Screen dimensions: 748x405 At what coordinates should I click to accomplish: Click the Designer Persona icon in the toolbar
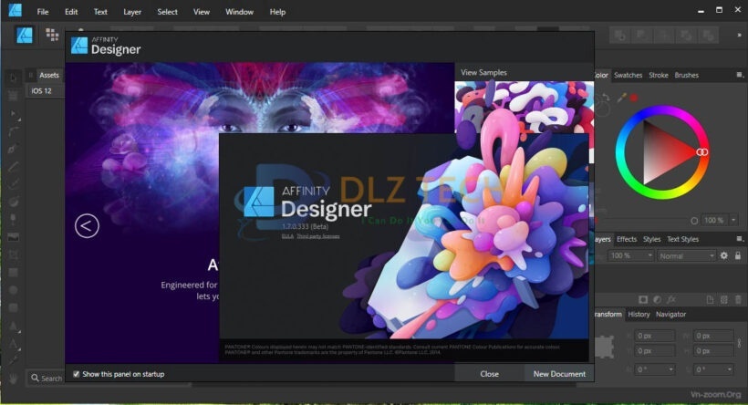(x=26, y=36)
